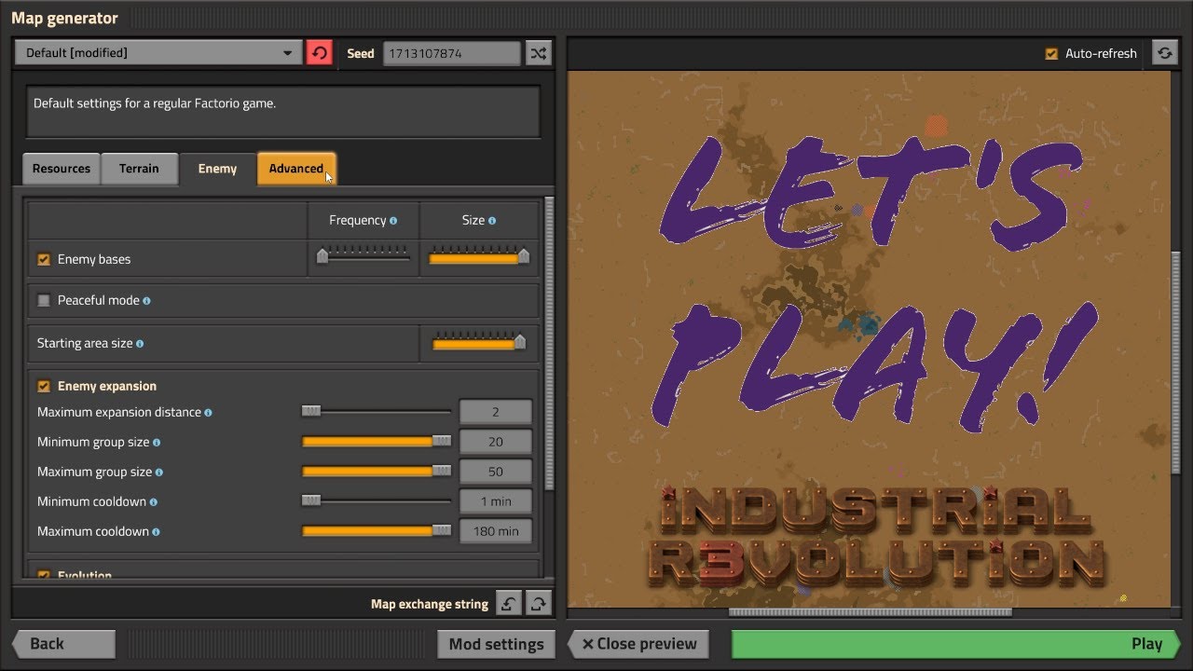Click the Peaceful mode info icon

tap(147, 301)
